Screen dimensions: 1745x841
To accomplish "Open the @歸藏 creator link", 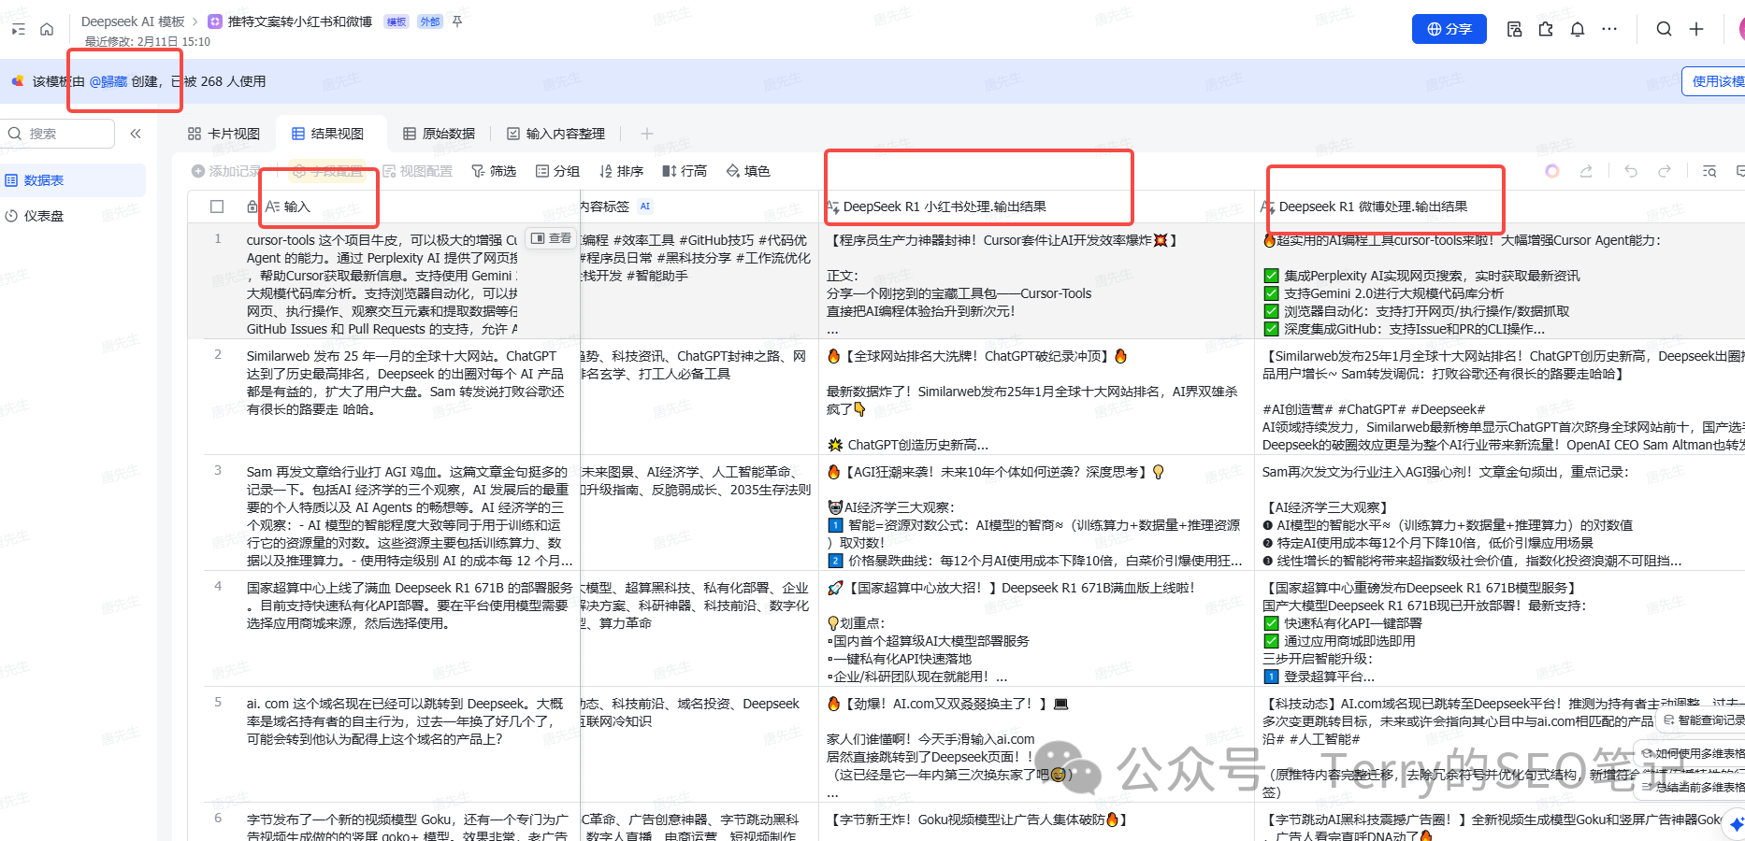I will click(108, 81).
